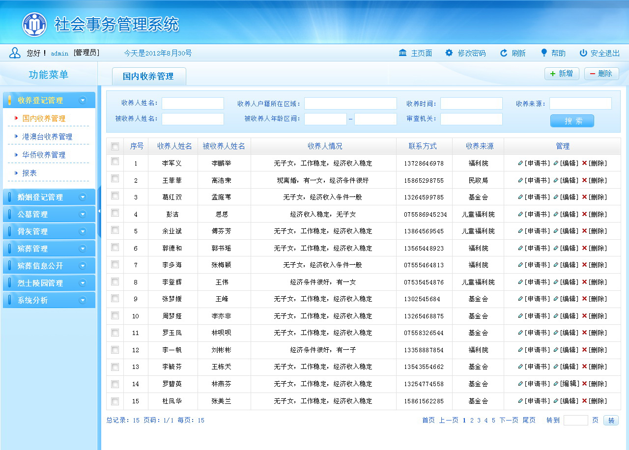Click pencil icon before 申请书 in 李多海 row
The image size is (629, 450).
pyautogui.click(x=521, y=265)
